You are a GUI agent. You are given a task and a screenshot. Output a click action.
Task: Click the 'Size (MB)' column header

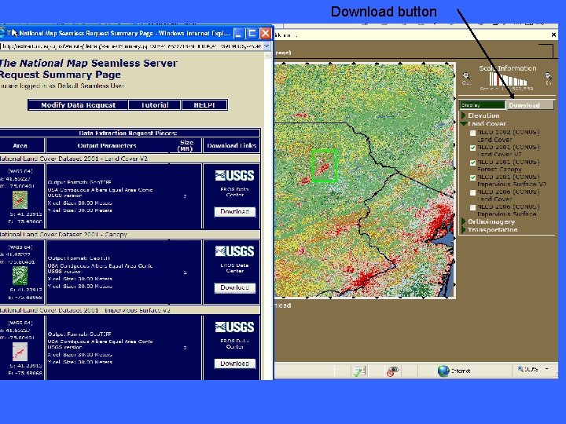click(186, 146)
